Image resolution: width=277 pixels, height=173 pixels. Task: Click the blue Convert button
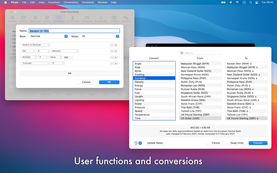(x=258, y=143)
